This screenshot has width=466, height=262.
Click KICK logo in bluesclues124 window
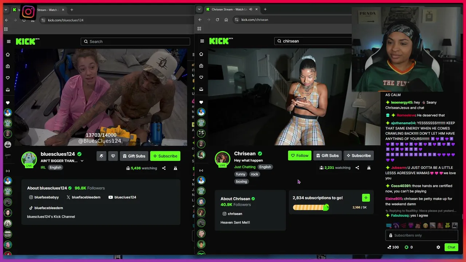28,41
